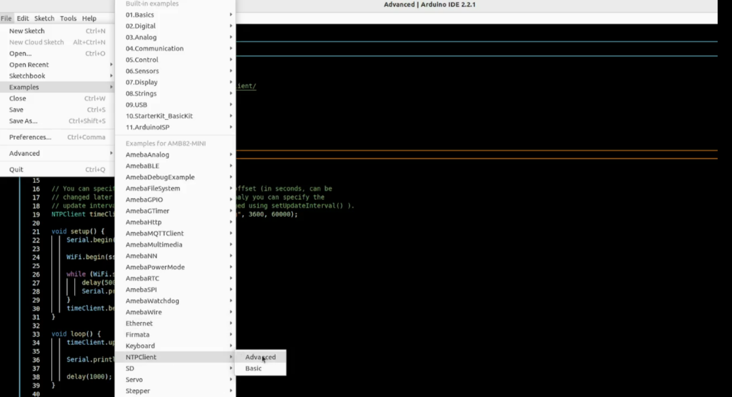This screenshot has width=732, height=397.
Task: Expand 03.Analog examples
Action: [x=175, y=37]
